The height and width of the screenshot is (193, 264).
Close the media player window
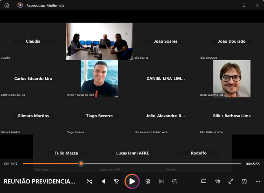coord(257,5)
